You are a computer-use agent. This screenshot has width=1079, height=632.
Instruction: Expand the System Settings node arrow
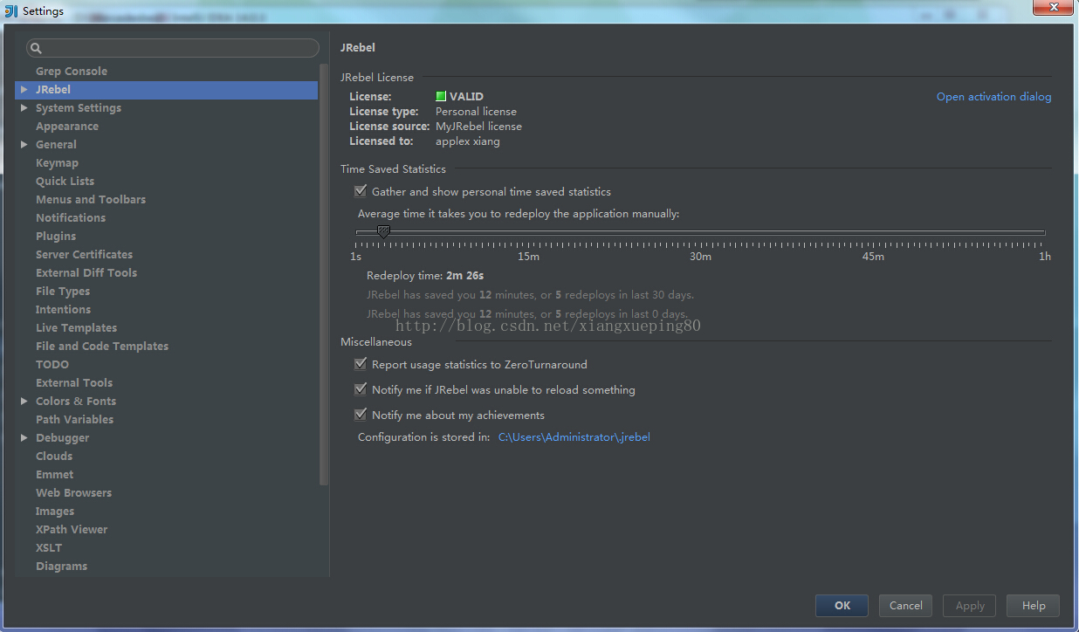(x=24, y=108)
